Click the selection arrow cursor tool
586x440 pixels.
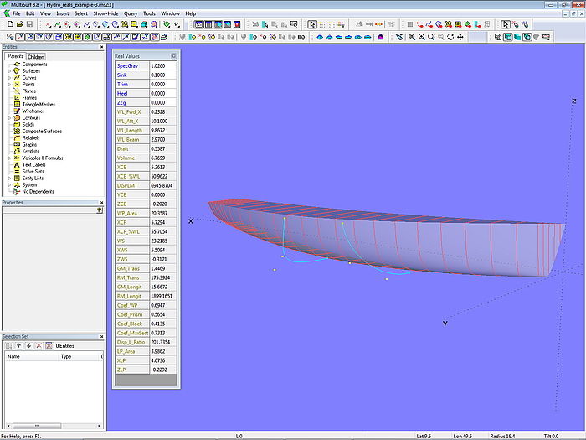tap(312, 25)
